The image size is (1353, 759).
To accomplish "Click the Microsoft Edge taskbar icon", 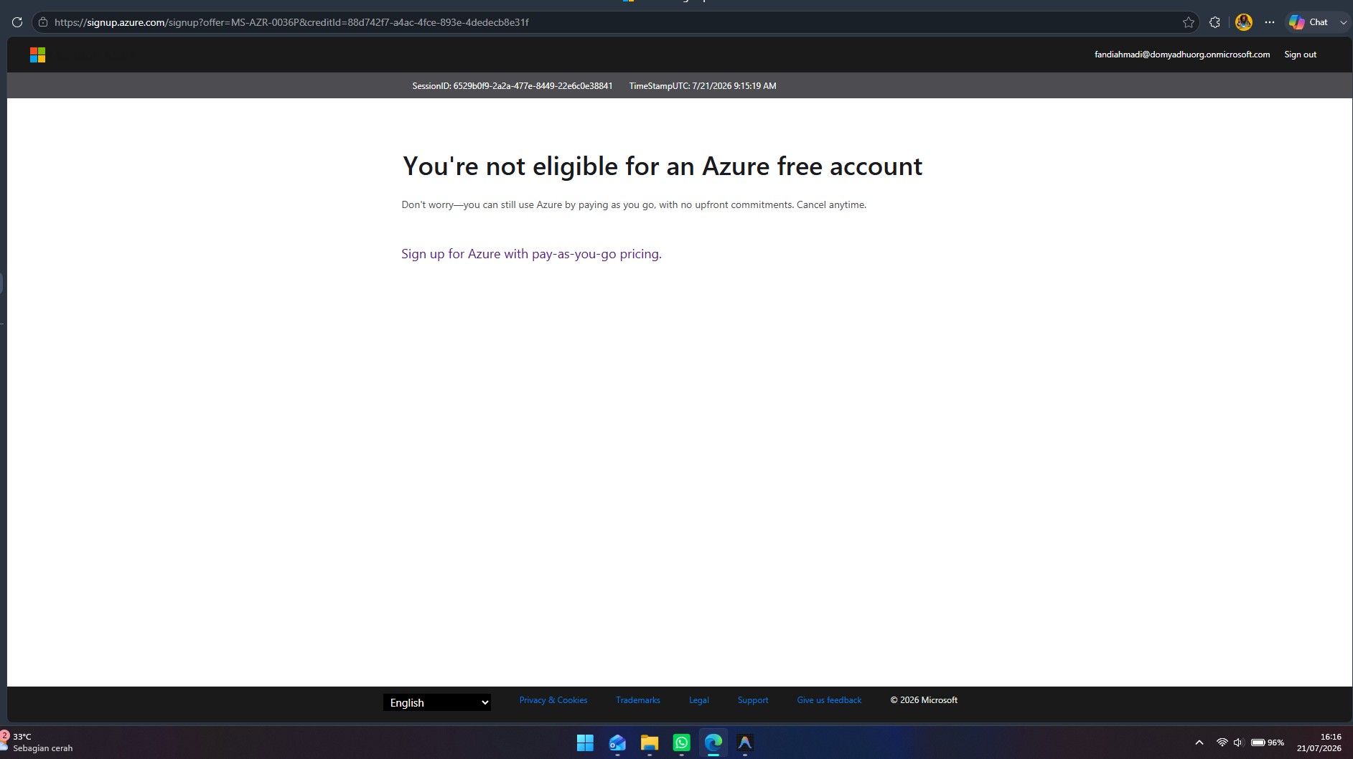I will pos(713,742).
